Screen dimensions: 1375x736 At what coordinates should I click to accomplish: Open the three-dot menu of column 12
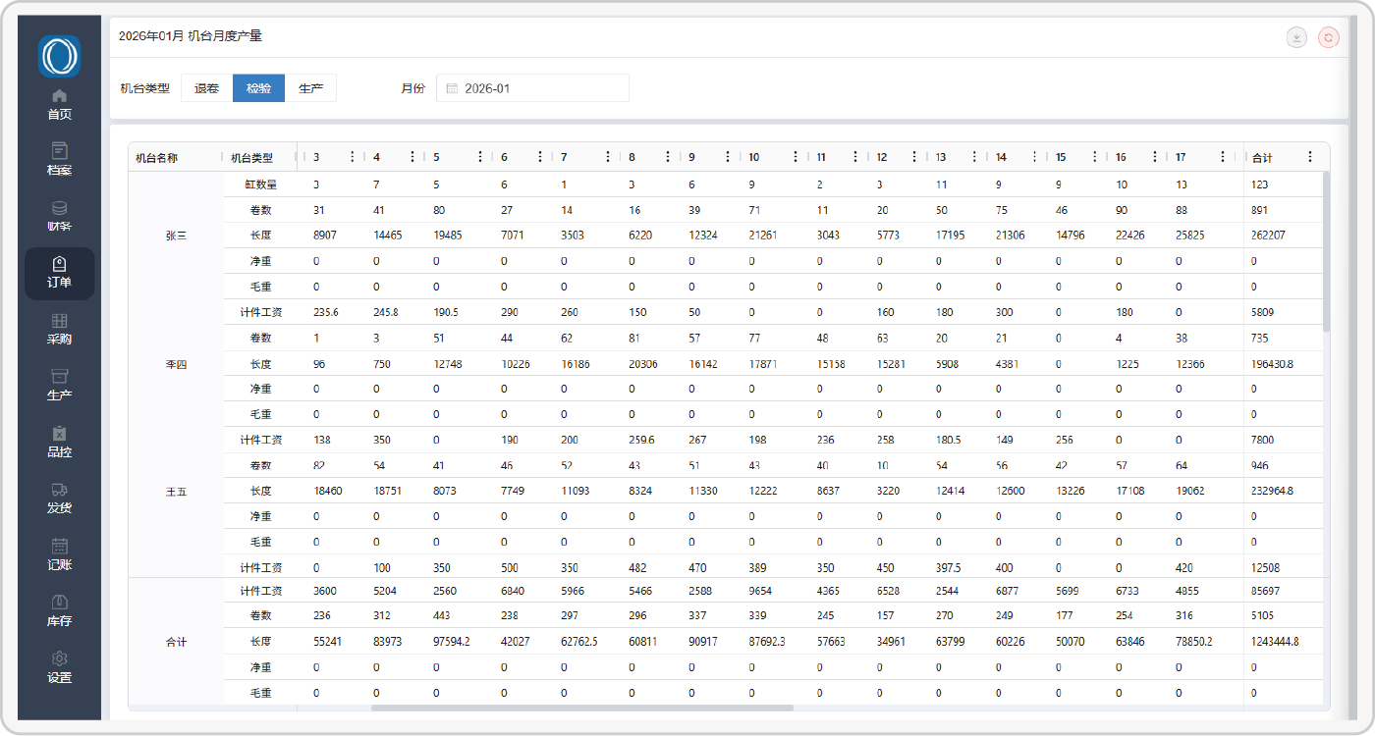[915, 157]
